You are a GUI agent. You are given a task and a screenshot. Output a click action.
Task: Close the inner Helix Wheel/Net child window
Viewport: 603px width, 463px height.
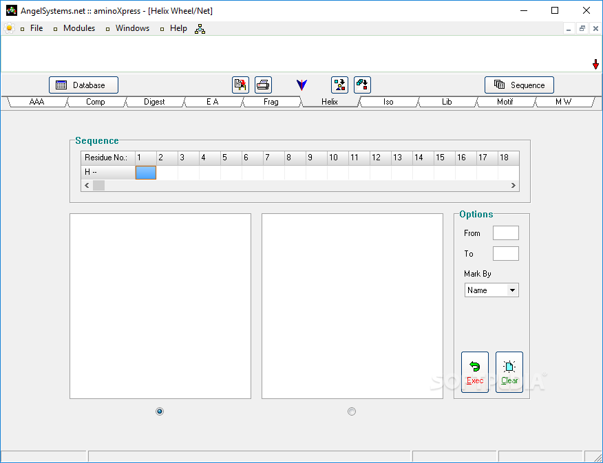pyautogui.click(x=595, y=28)
